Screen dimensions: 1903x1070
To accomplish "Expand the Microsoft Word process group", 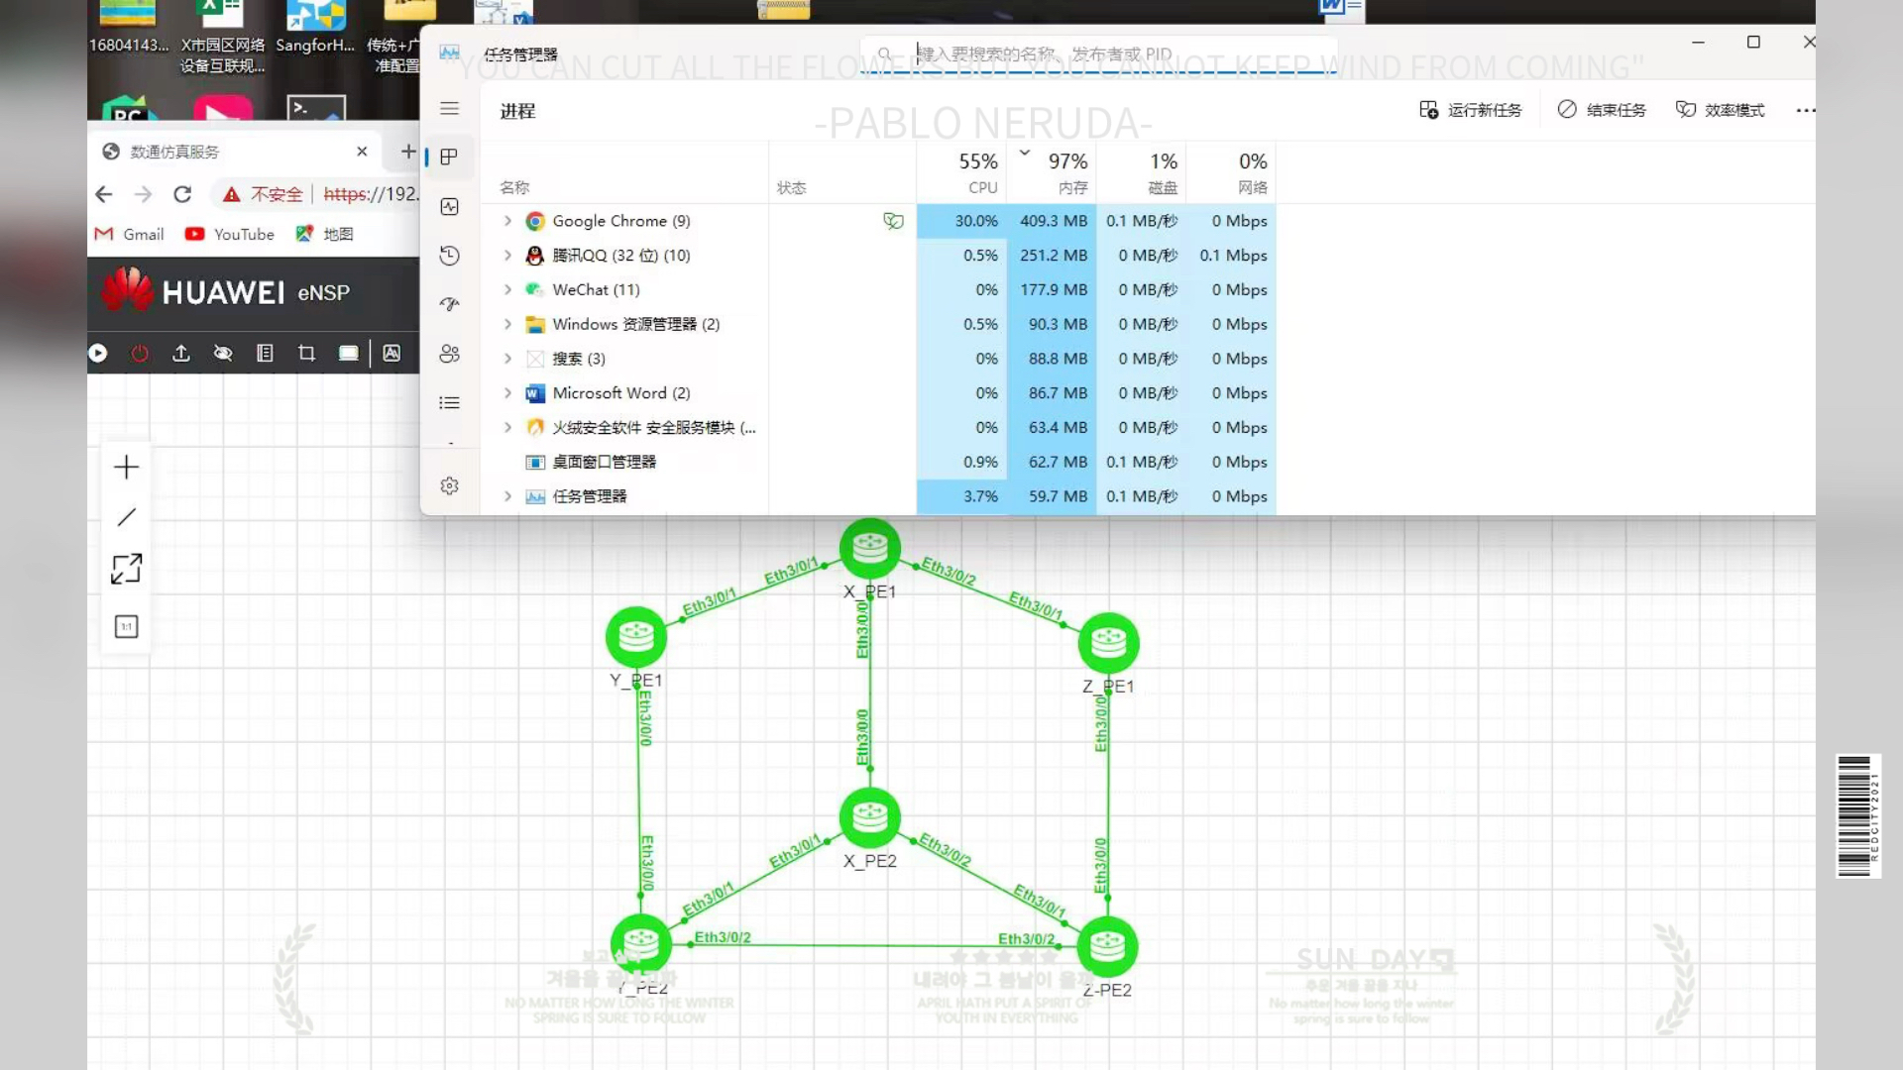I will (507, 393).
